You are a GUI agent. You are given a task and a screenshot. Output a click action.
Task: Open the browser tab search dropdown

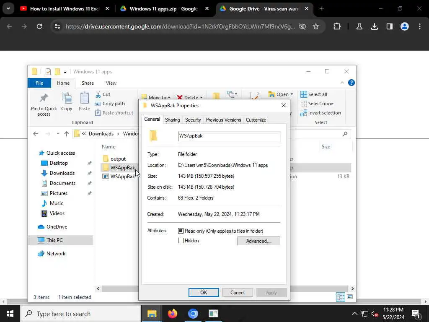(8, 8)
